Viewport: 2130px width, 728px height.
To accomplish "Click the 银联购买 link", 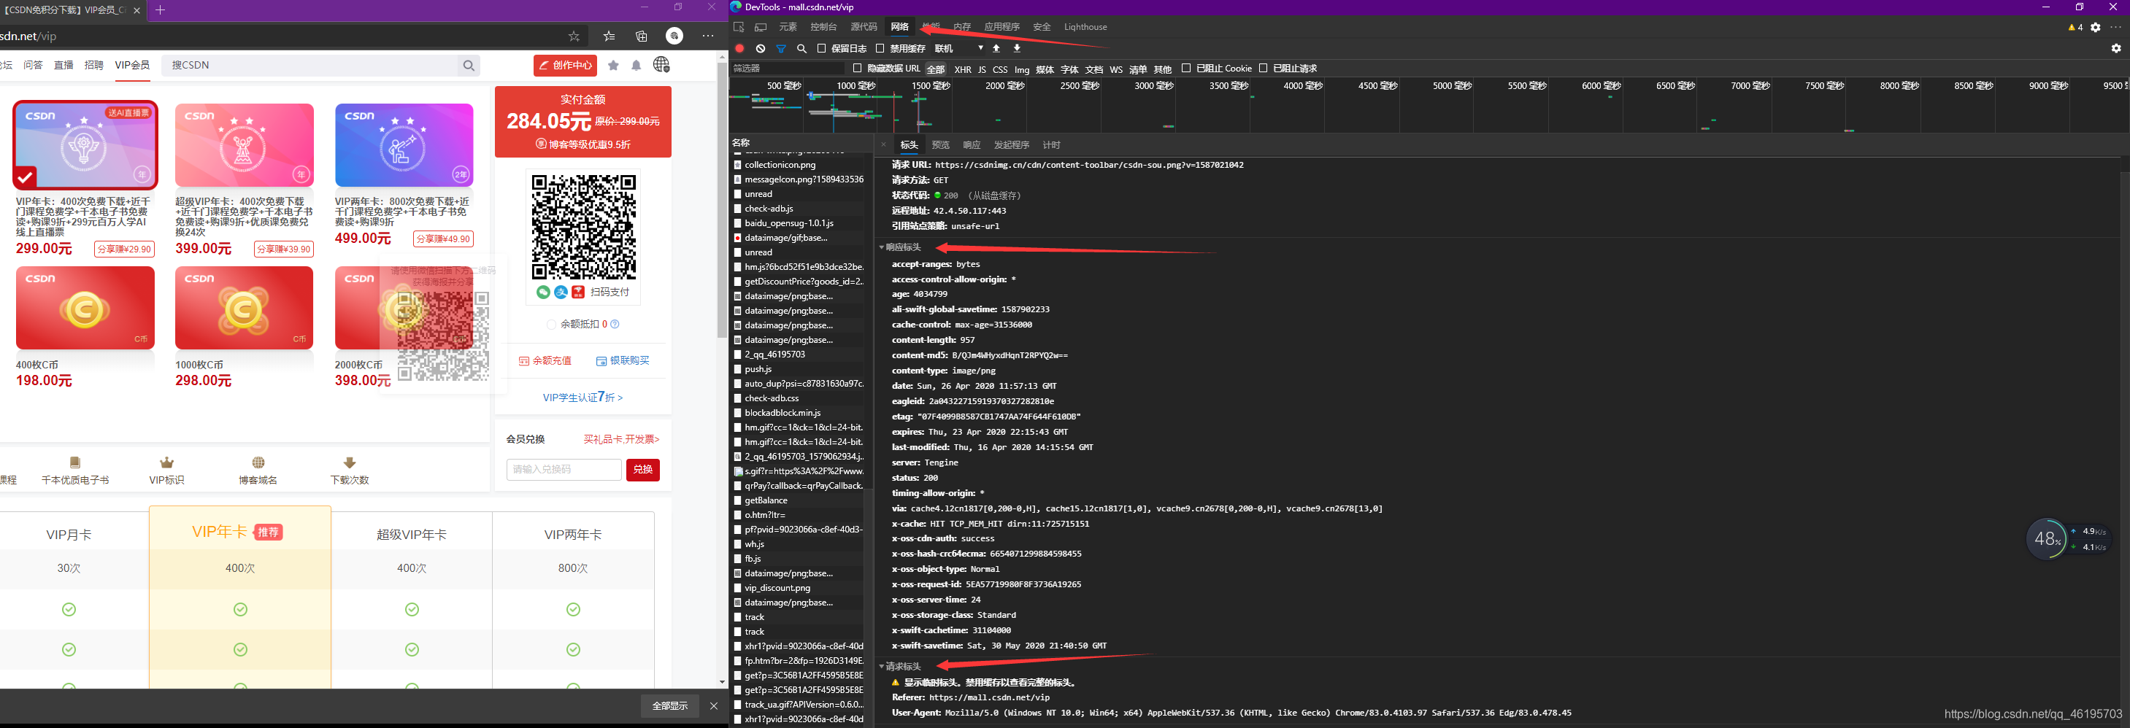I will tap(623, 361).
